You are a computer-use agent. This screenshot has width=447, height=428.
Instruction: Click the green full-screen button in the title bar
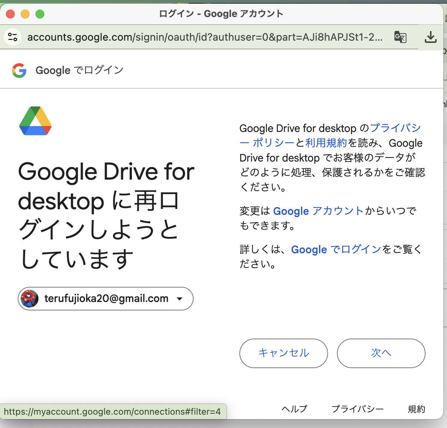(40, 14)
